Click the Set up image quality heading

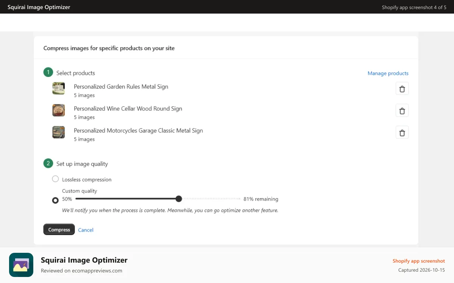tap(82, 164)
